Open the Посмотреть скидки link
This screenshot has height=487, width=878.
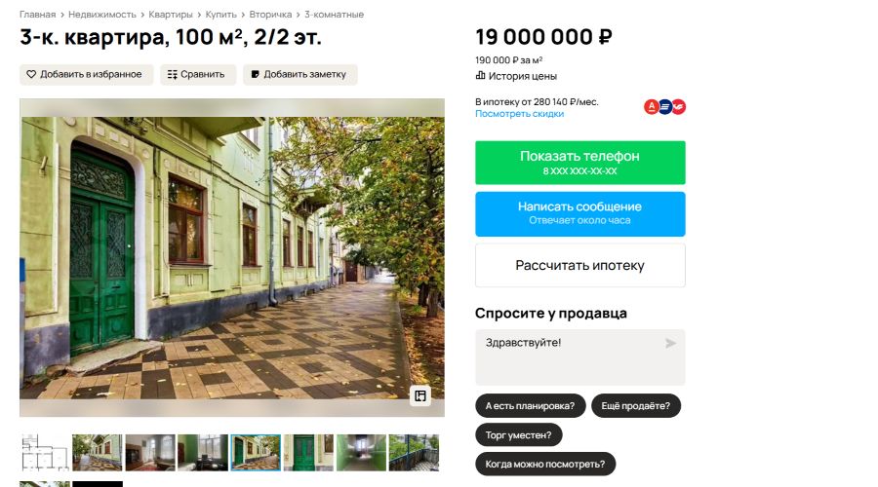click(519, 114)
